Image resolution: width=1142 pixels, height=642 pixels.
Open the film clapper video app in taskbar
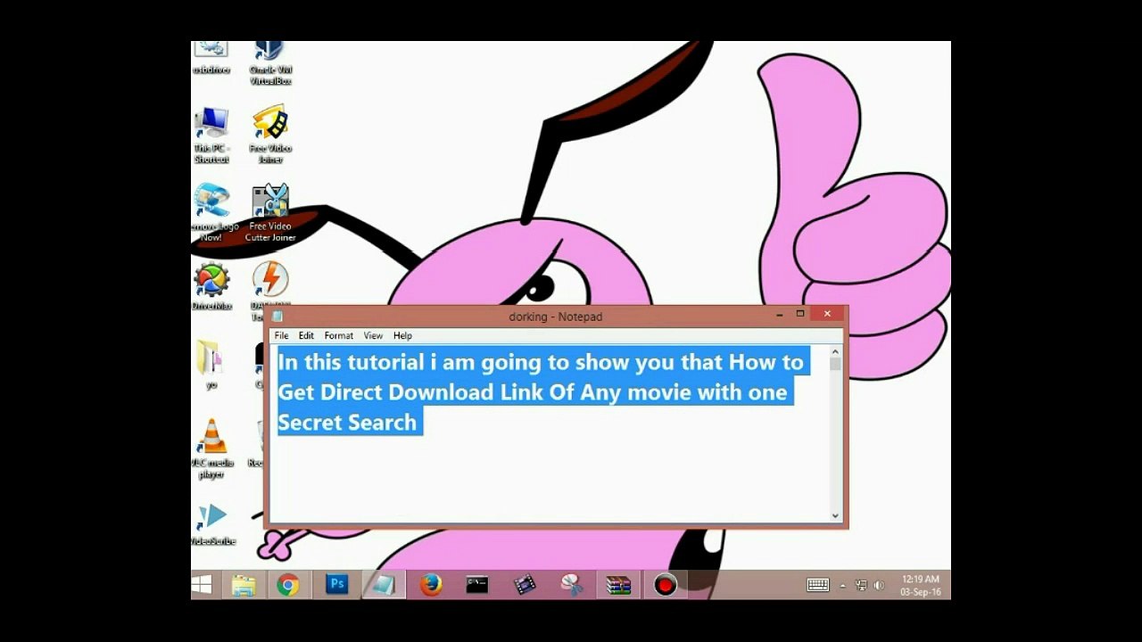pos(525,585)
